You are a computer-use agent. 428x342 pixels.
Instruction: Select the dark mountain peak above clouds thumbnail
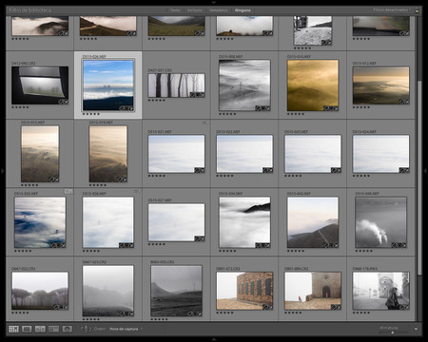click(244, 222)
